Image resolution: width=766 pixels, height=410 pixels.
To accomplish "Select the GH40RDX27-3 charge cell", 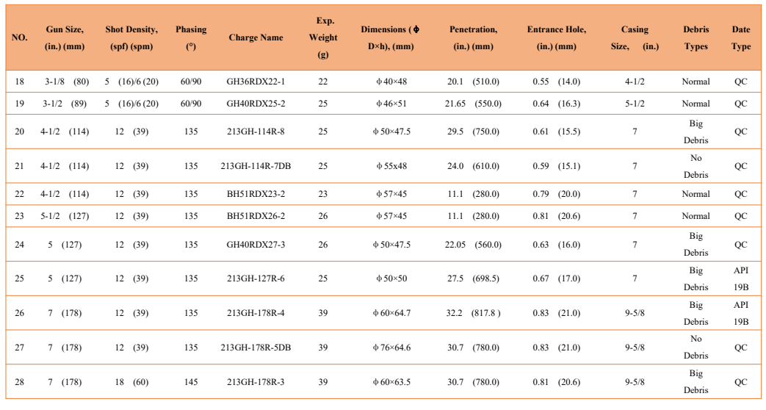I will (x=256, y=245).
